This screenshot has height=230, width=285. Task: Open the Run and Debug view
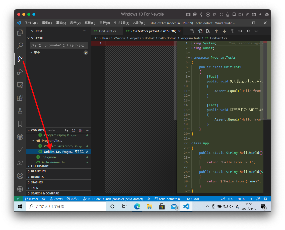coord(20,72)
